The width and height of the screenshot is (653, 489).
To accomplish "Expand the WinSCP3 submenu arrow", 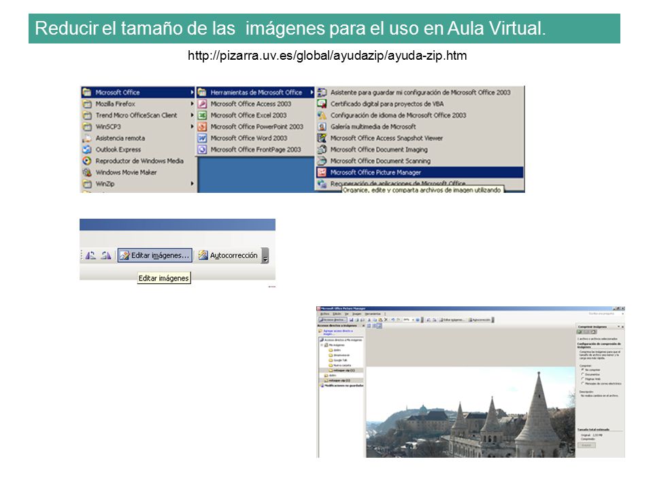I will click(x=192, y=126).
